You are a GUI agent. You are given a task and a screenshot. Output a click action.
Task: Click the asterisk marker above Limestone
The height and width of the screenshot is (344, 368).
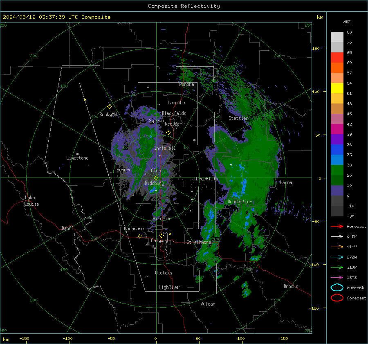pos(77,154)
